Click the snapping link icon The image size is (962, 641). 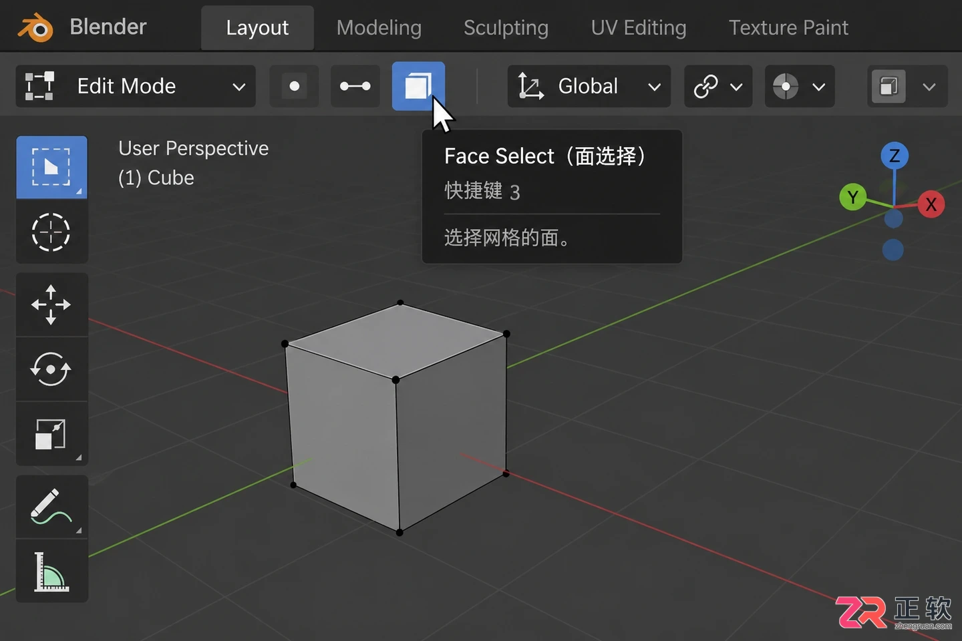(x=705, y=86)
